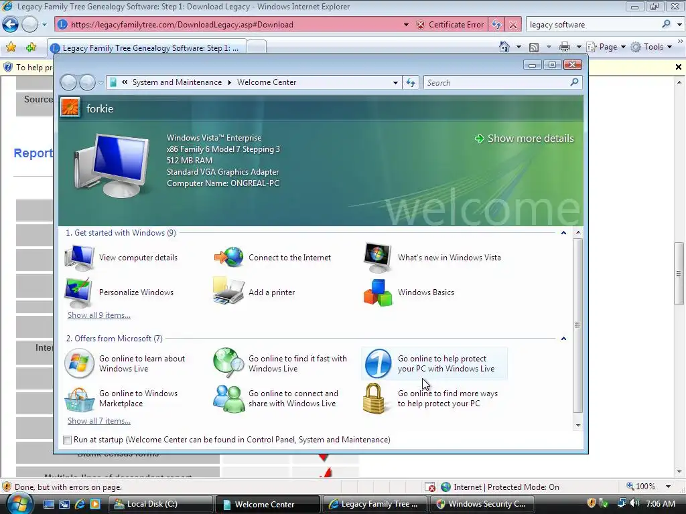Open zoom level dropdown in IE status bar
The height and width of the screenshot is (514, 686).
[x=668, y=487]
